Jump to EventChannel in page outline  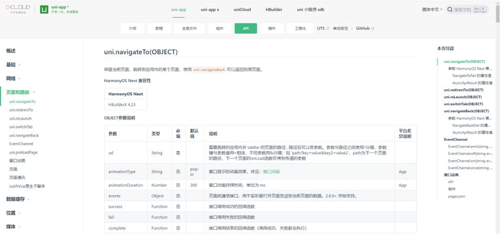tap(456, 139)
